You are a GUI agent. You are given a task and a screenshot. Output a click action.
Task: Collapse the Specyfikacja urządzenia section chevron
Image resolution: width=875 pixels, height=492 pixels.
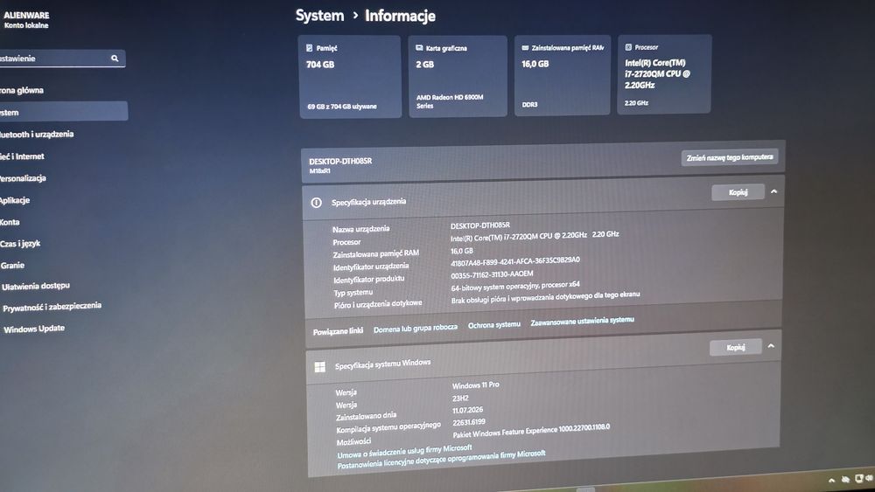[774, 191]
